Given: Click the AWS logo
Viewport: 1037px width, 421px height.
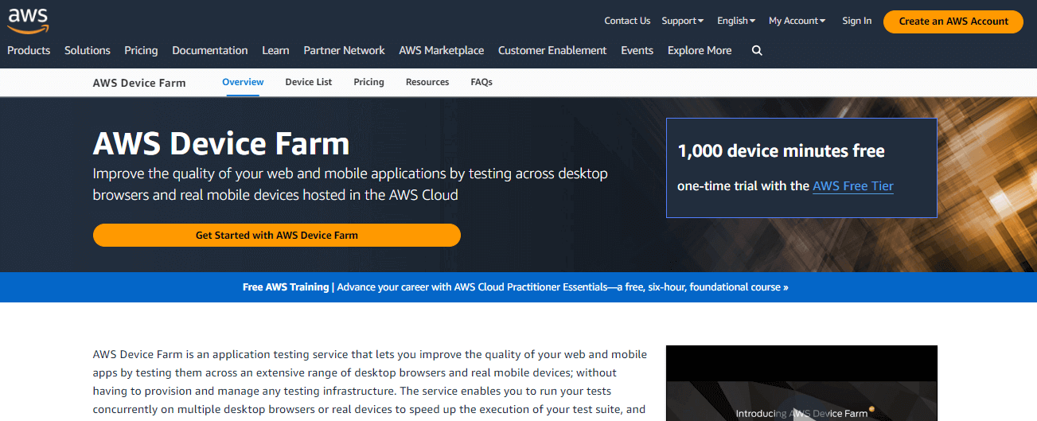Looking at the screenshot, I should (x=29, y=21).
